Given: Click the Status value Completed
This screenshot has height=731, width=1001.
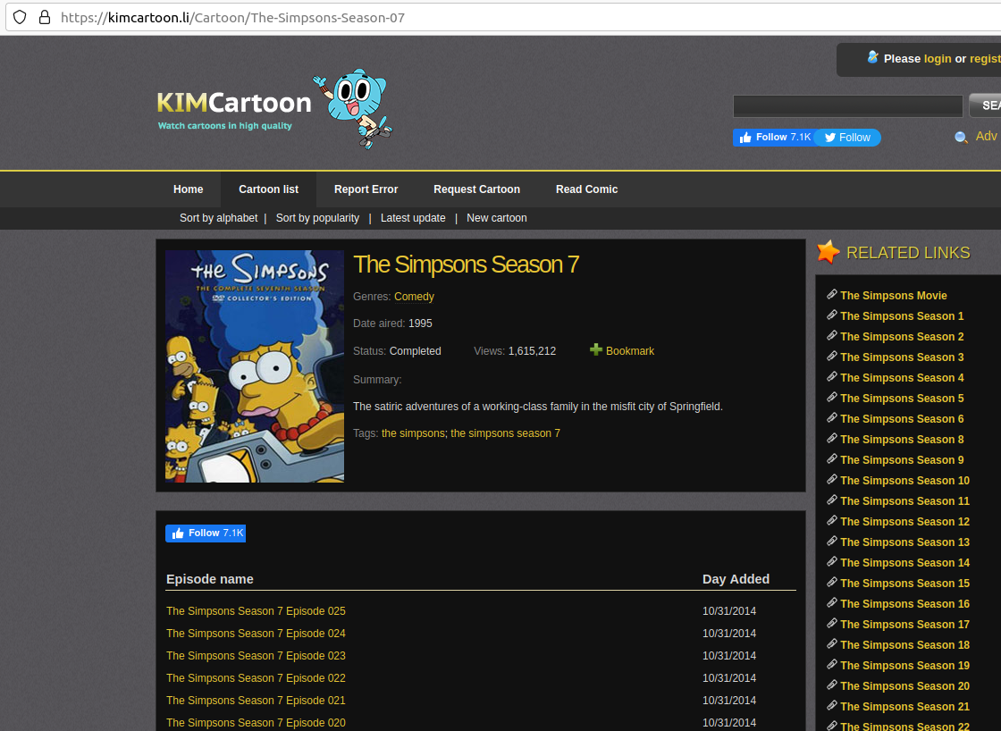Looking at the screenshot, I should coord(415,351).
